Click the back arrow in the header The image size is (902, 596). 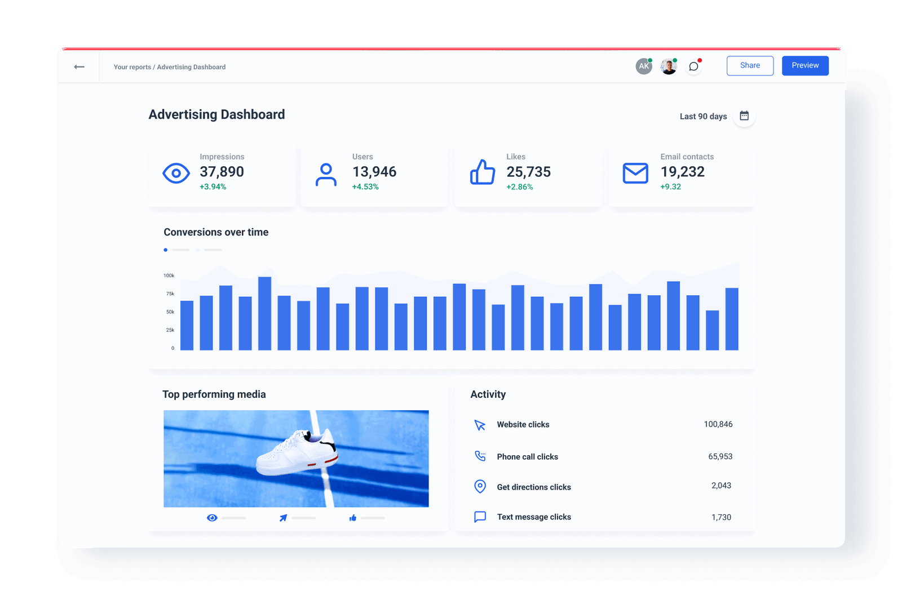79,66
